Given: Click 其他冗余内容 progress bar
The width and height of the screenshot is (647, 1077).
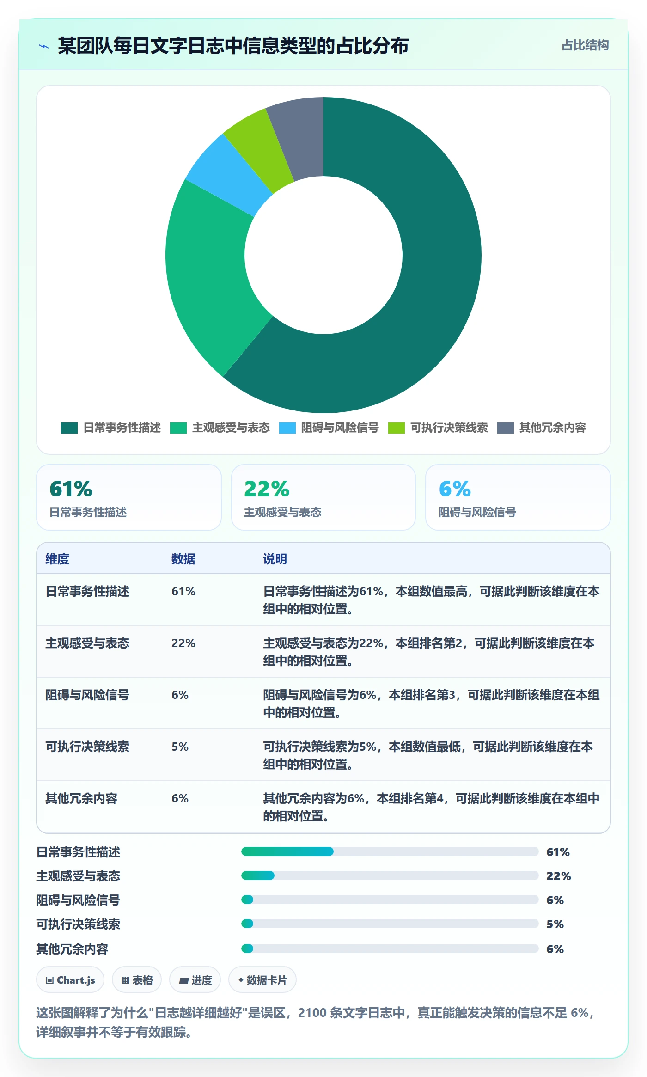Looking at the screenshot, I should click(390, 948).
